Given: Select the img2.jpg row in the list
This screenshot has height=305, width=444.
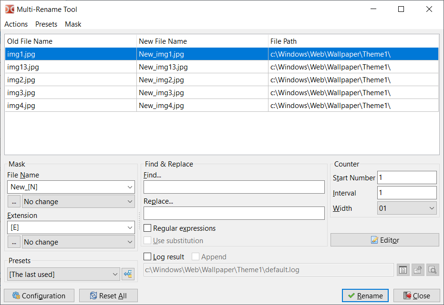Looking at the screenshot, I should click(x=71, y=79).
